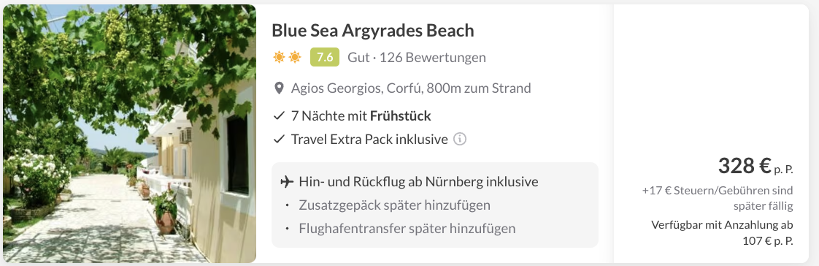
Task: Open the 126 Bewertungen reviews
Action: pyautogui.click(x=433, y=57)
